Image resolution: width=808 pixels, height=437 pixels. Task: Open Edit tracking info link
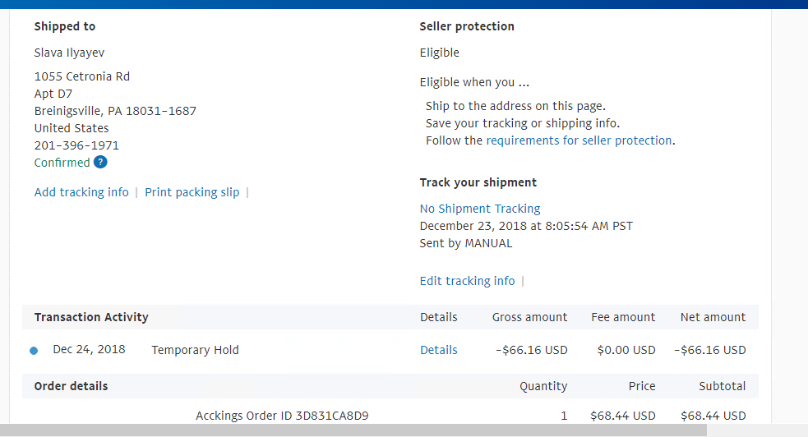pyautogui.click(x=467, y=281)
